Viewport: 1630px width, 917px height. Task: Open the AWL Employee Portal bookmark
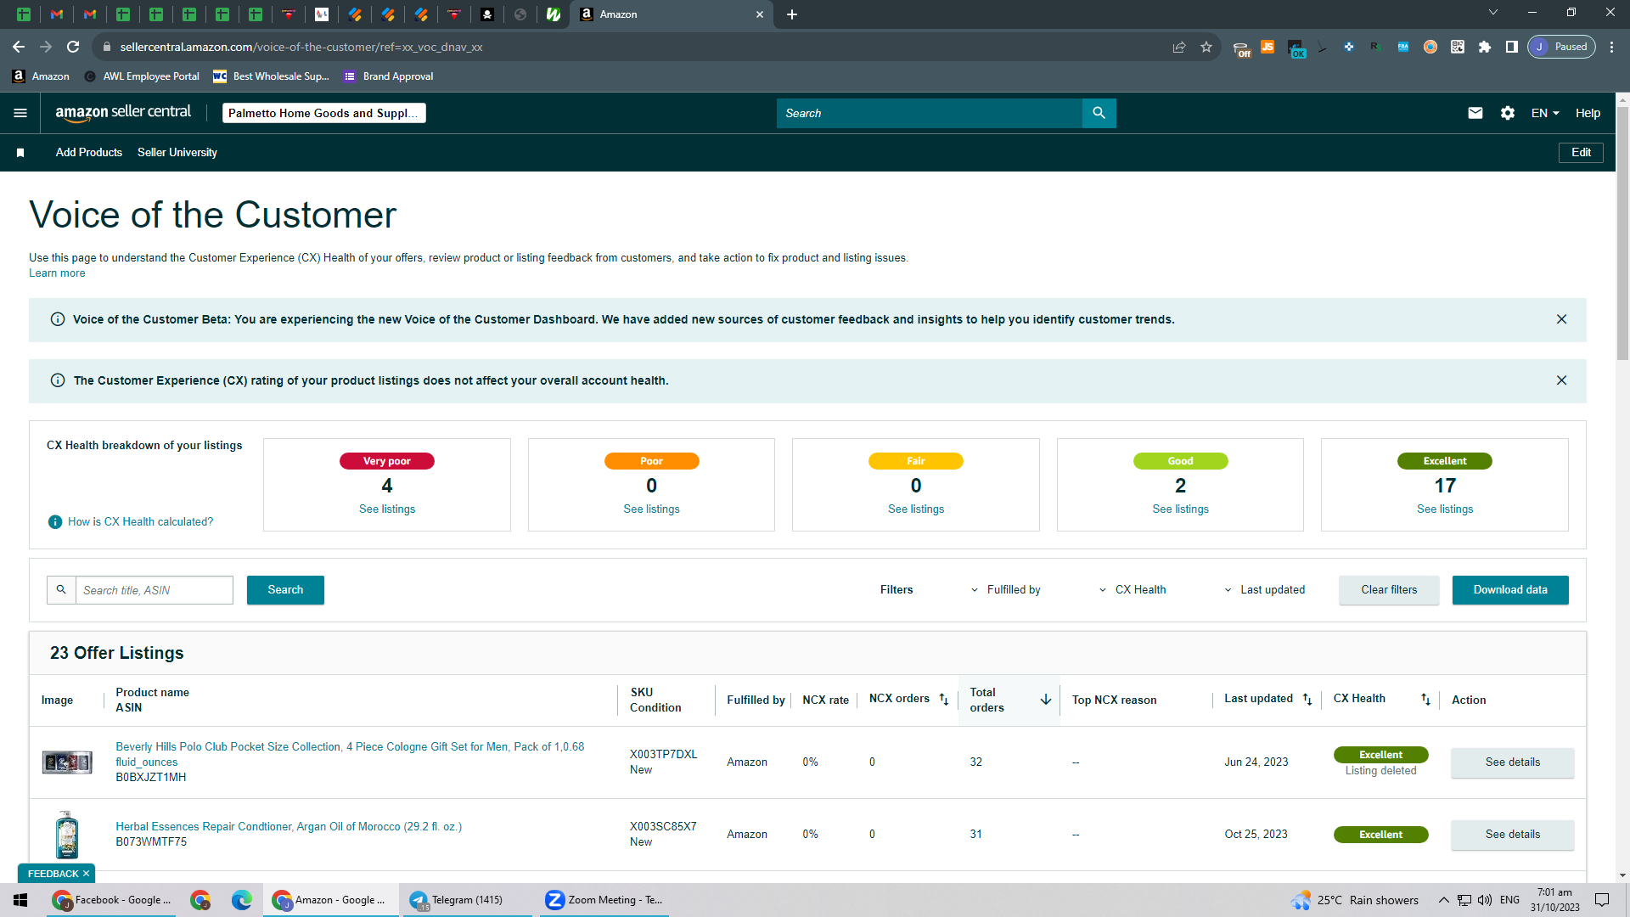(142, 76)
